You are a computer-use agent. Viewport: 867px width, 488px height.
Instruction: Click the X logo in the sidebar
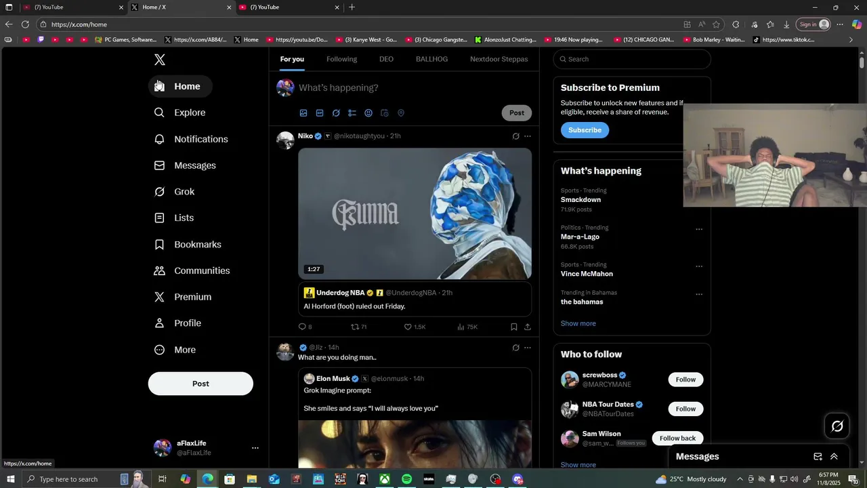point(160,60)
